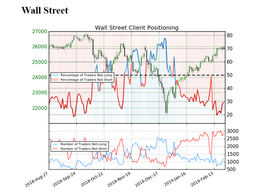Click the 22000 price axis label
The height and width of the screenshot is (194, 266).
40,108
